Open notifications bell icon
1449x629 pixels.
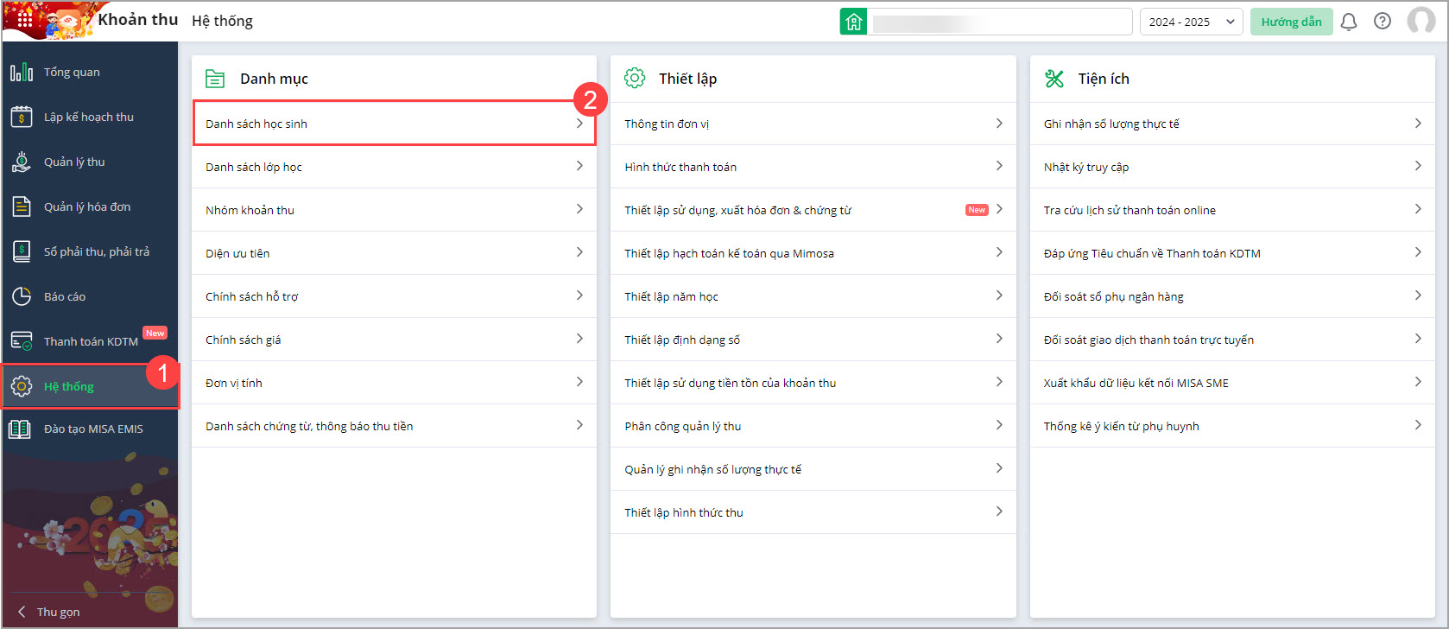pyautogui.click(x=1348, y=22)
